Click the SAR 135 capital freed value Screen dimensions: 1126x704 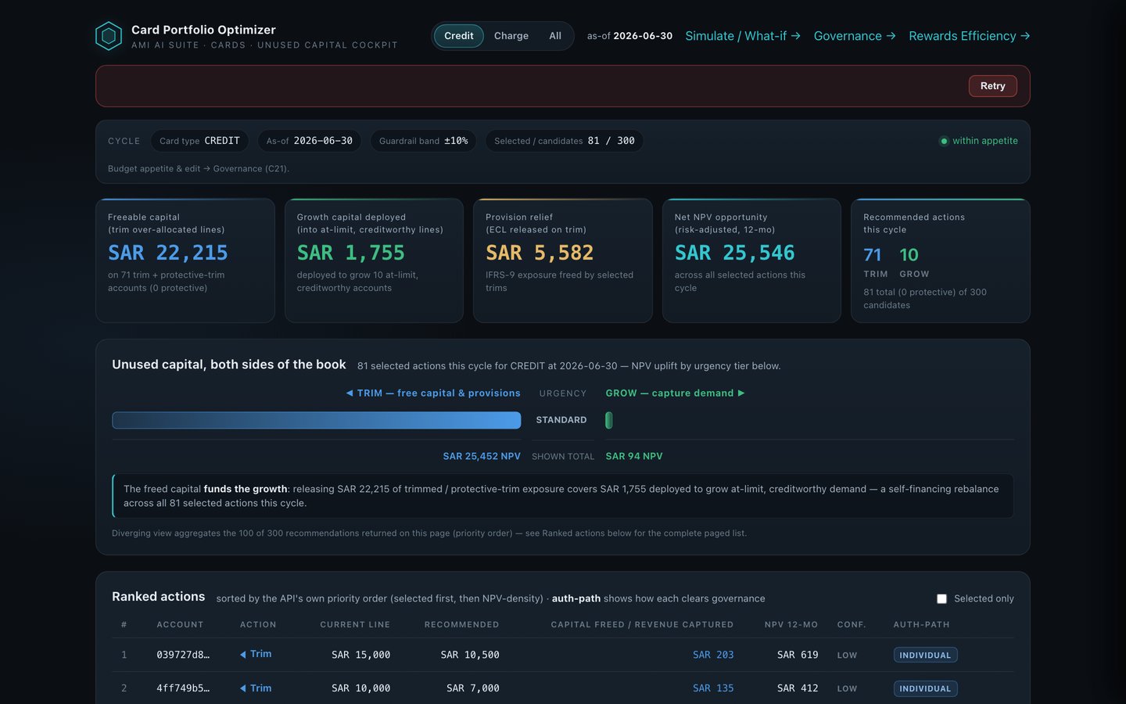tap(713, 688)
